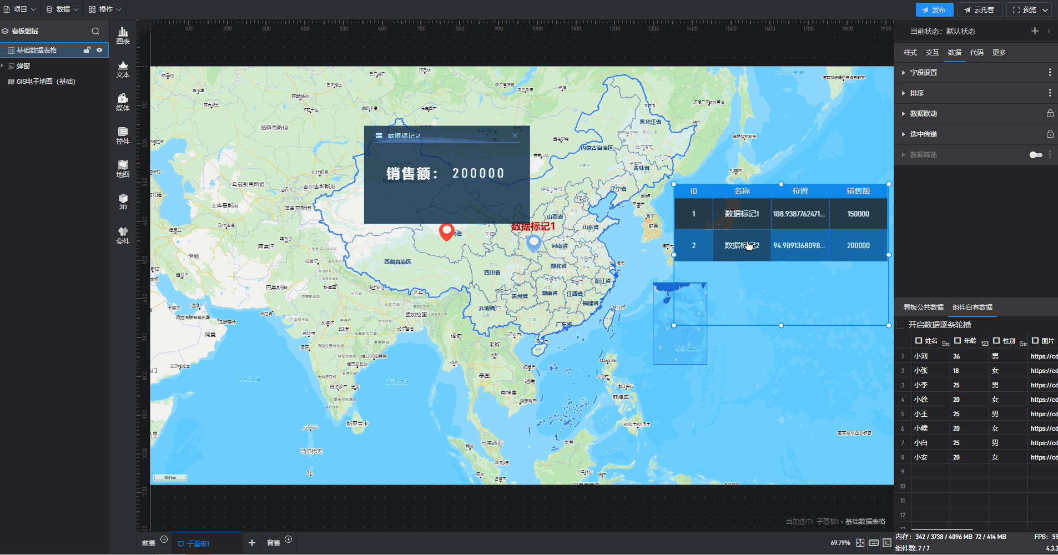
Task: Check the 开启数据逐条轮播 checkbox
Action: [901, 325]
